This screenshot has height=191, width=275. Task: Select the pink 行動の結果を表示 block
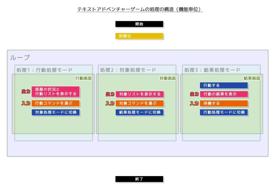click(x=224, y=94)
